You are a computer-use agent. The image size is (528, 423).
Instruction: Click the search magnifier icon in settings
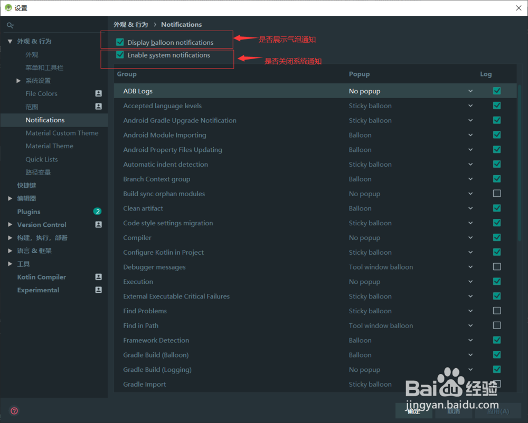click(x=10, y=25)
